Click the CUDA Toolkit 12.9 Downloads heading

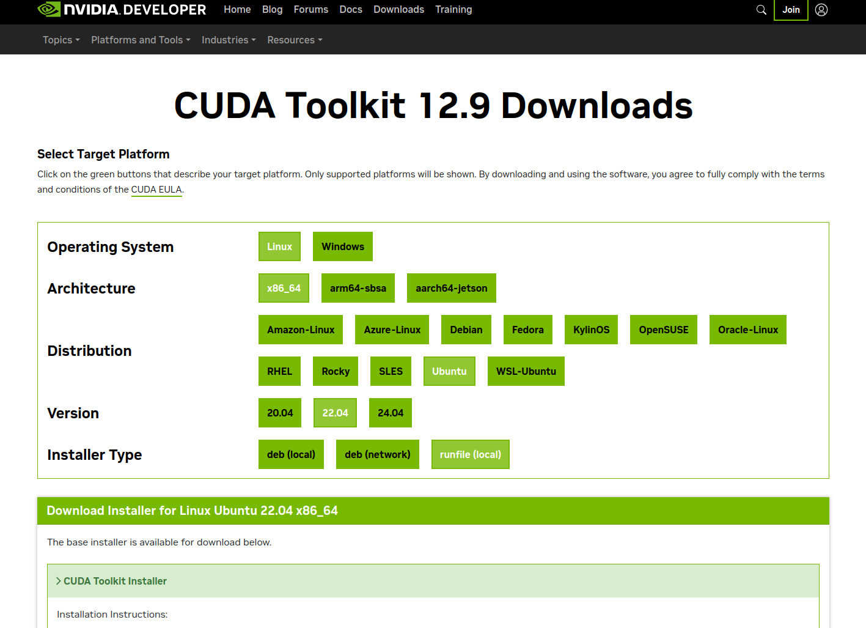(433, 105)
